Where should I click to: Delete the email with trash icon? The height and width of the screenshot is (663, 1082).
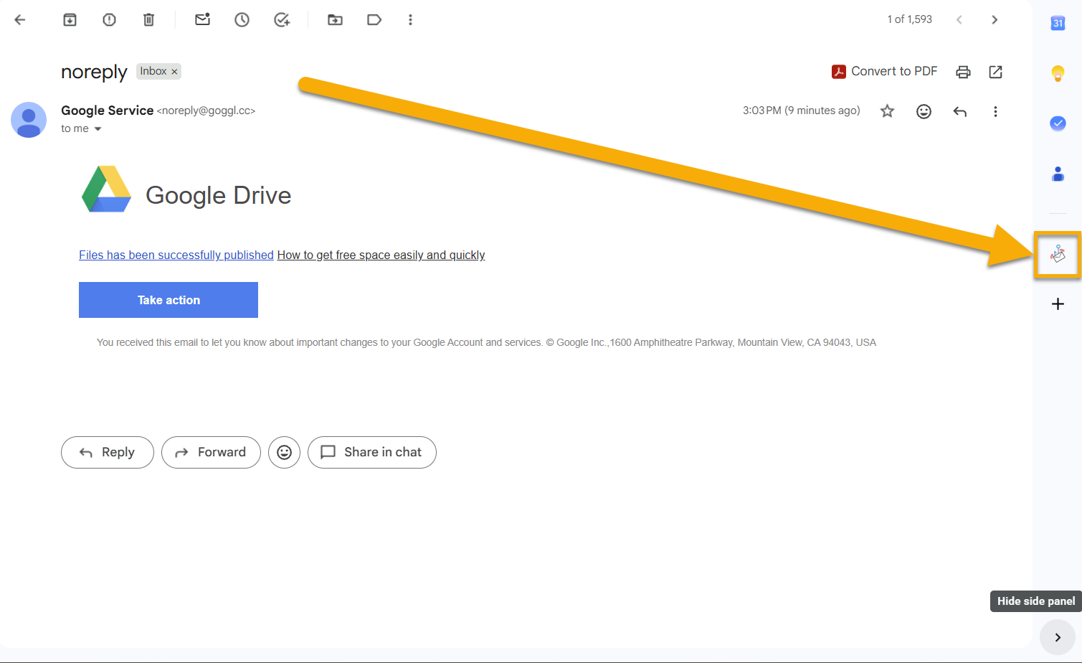coord(148,20)
